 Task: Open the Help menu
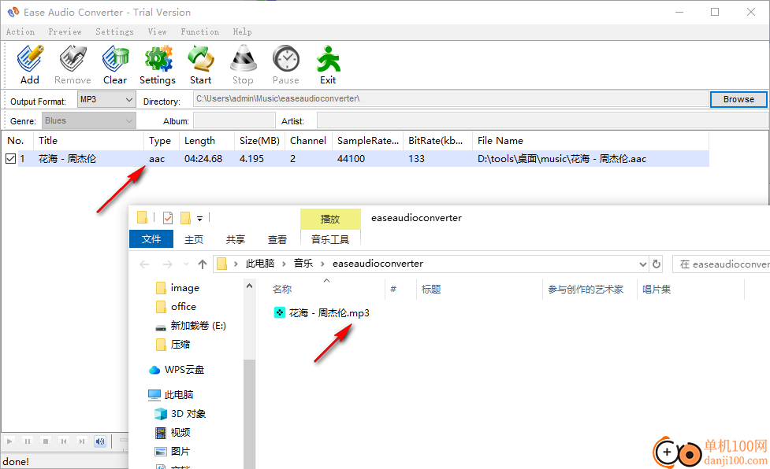(242, 31)
